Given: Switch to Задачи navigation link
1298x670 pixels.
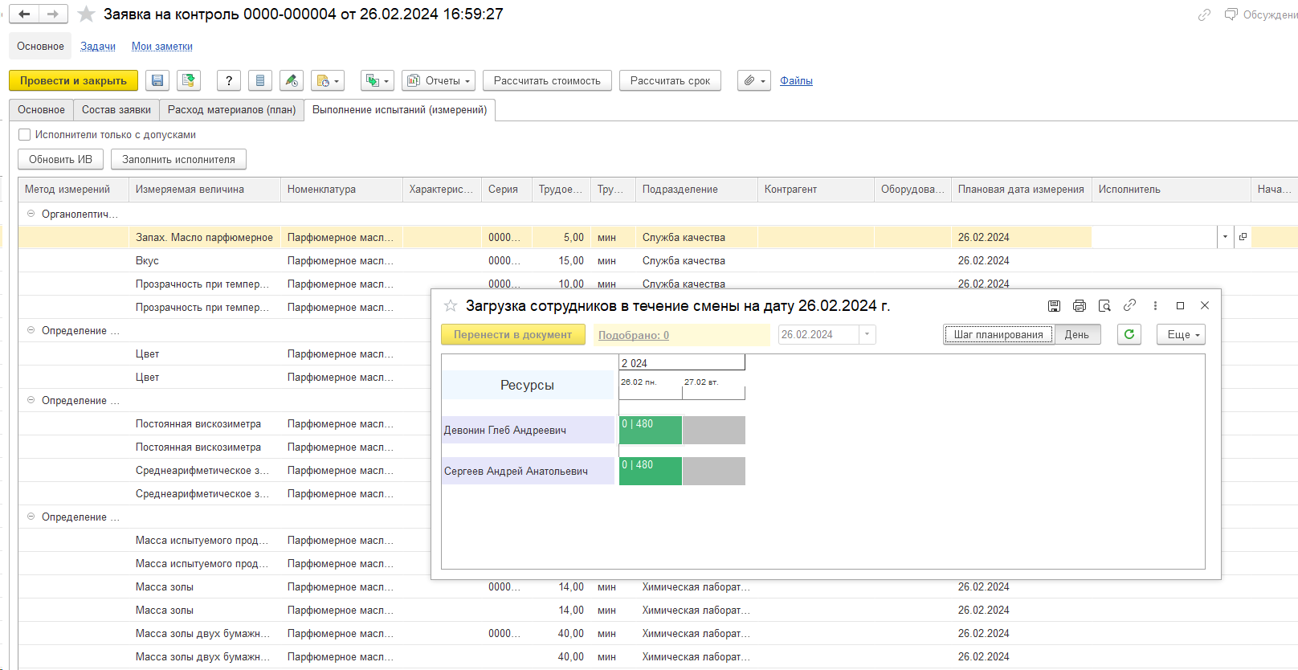Looking at the screenshot, I should [98, 46].
